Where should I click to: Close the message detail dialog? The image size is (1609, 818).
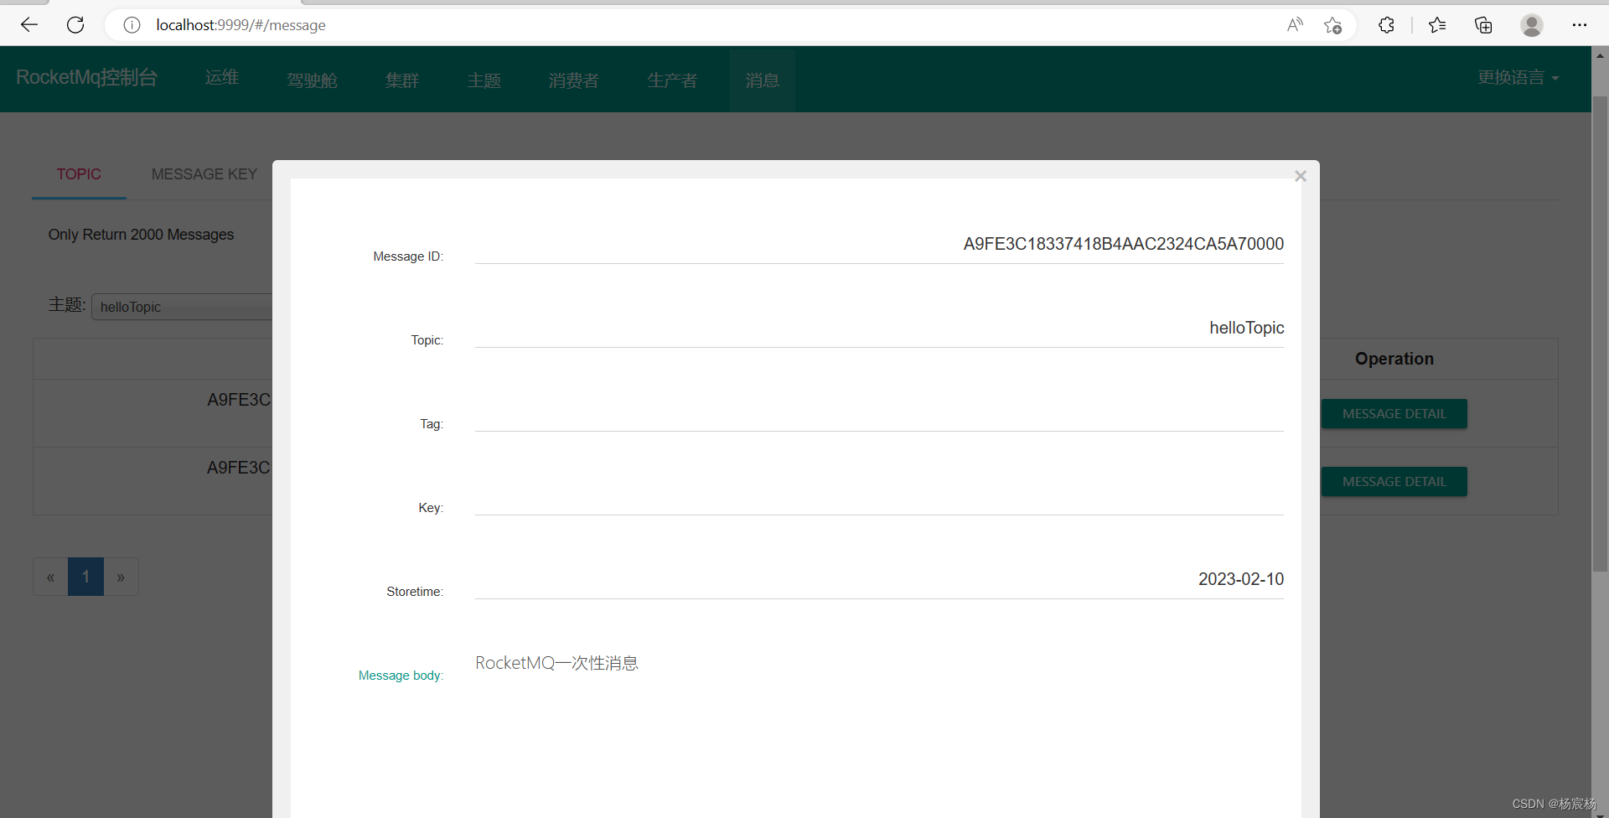pyautogui.click(x=1301, y=176)
